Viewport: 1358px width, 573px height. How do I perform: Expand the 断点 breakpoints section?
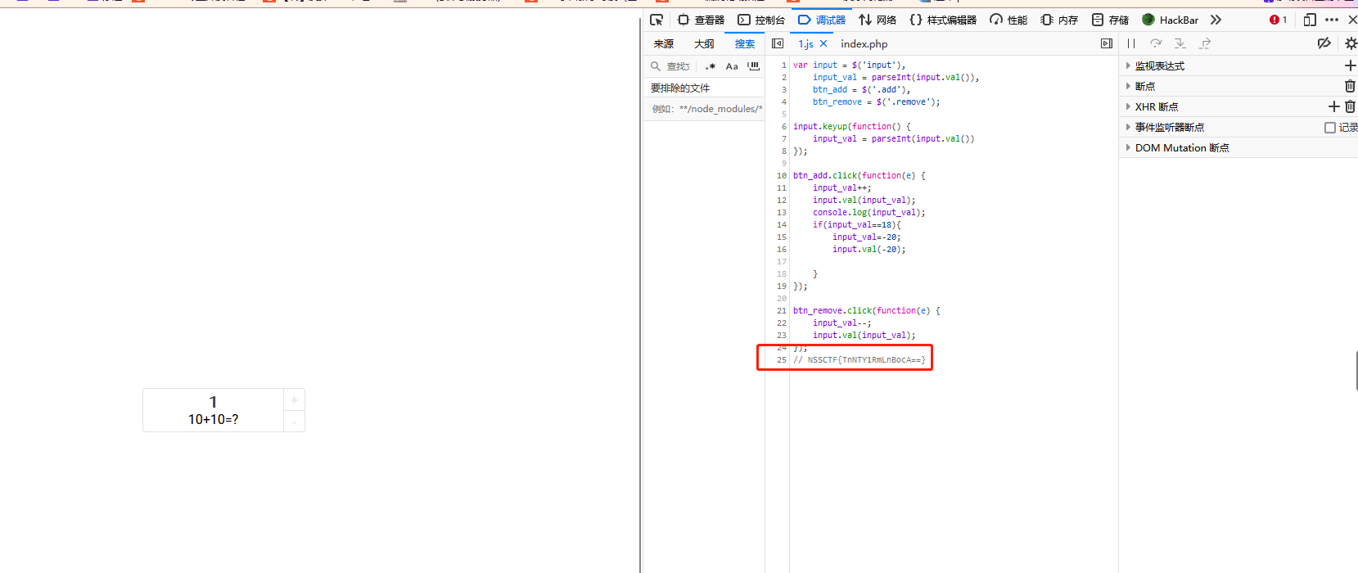pyautogui.click(x=1144, y=86)
